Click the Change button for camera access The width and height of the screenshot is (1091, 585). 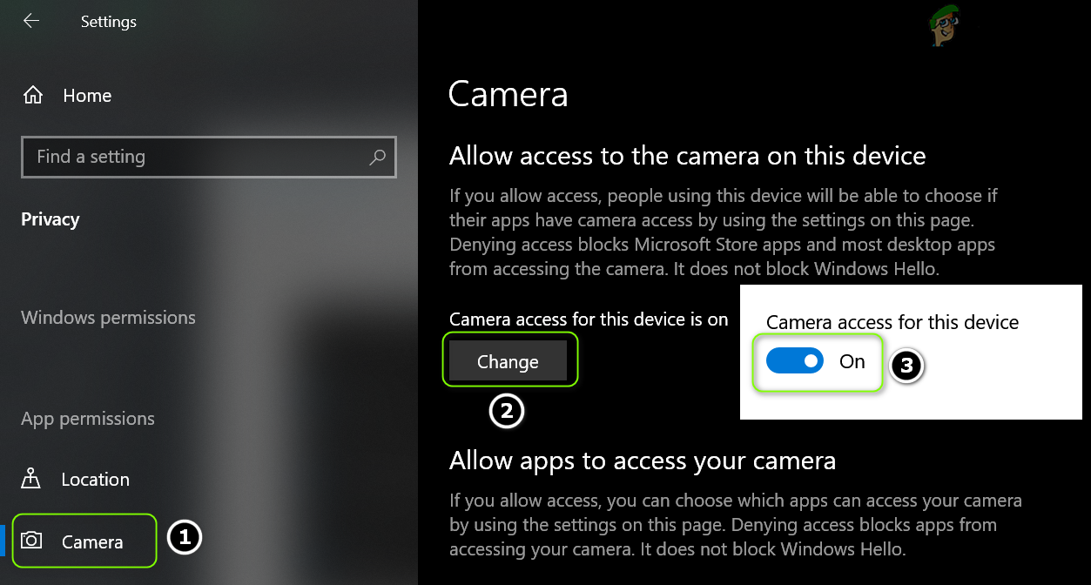click(508, 362)
